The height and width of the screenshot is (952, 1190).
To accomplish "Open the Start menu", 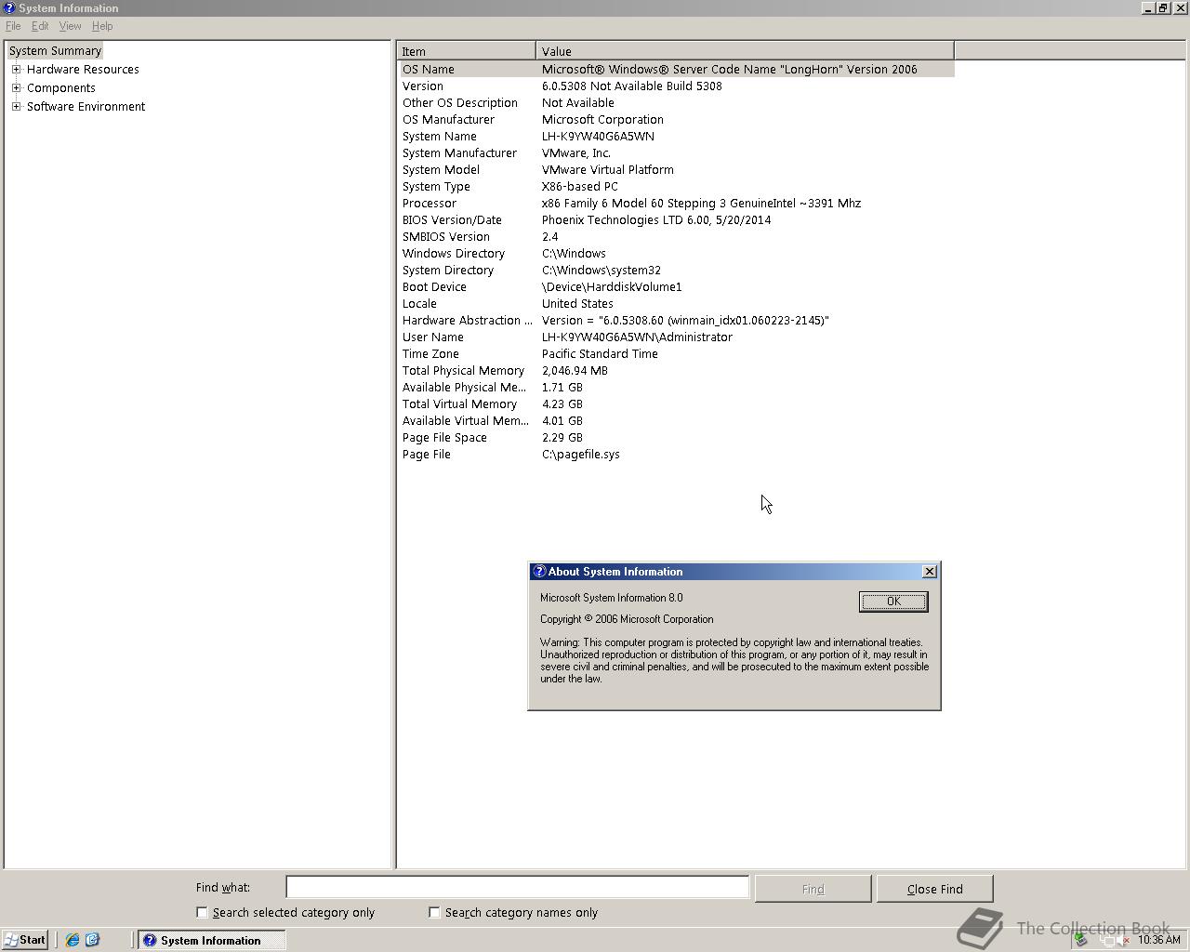I will point(25,940).
